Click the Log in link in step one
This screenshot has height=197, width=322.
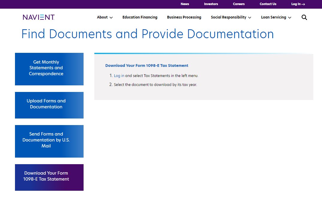coord(119,76)
